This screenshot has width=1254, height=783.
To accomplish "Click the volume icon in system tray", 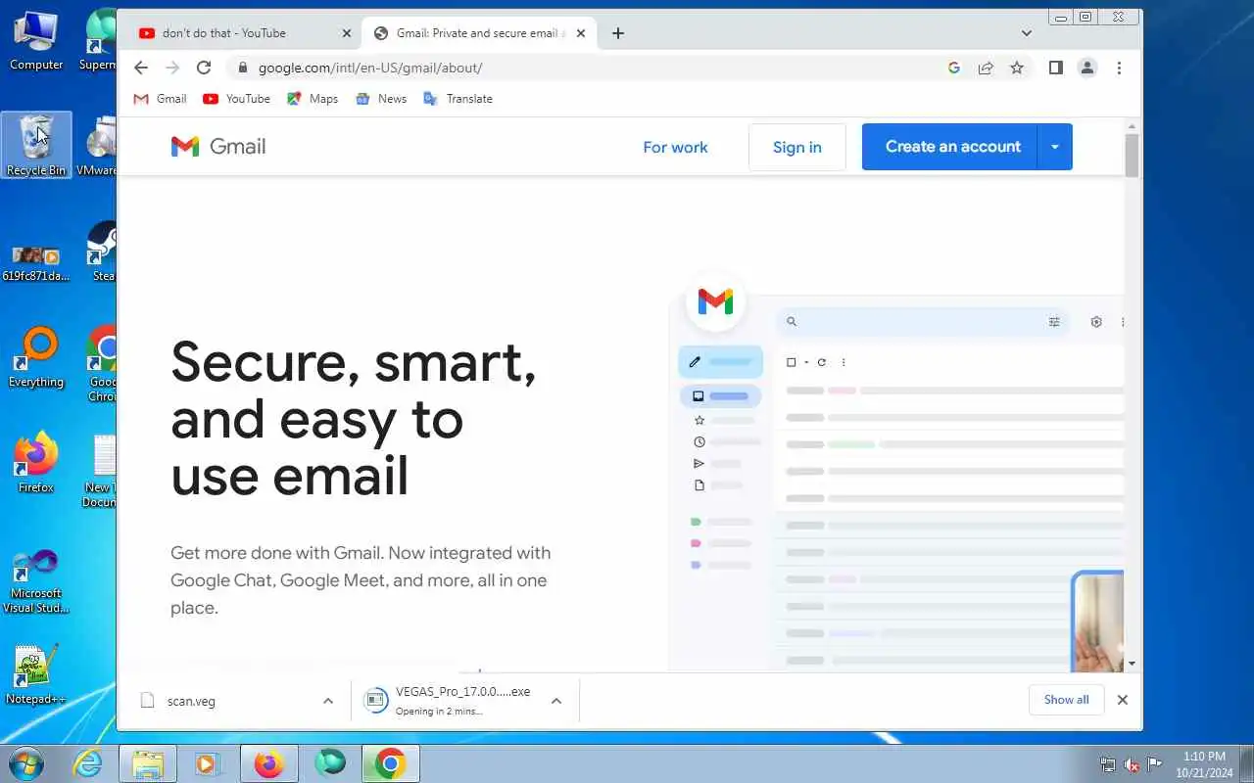I will coord(1132,764).
